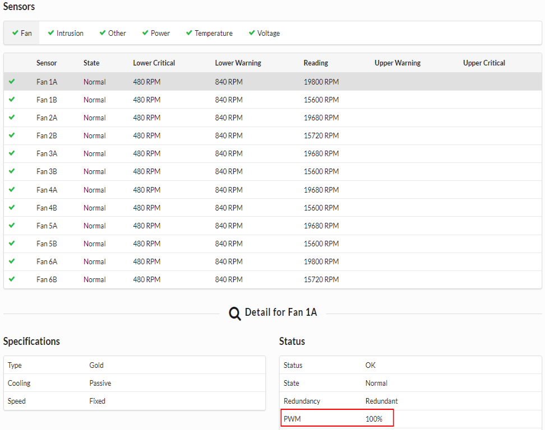The height and width of the screenshot is (430, 545).
Task: Click the Sensor column header
Action: coord(47,63)
